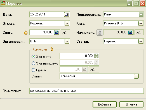Image resolution: width=146 pixels, height=110 pixels.
Task: Browse categories with Статья Перевод ellipsis button
Action: click(x=141, y=41)
